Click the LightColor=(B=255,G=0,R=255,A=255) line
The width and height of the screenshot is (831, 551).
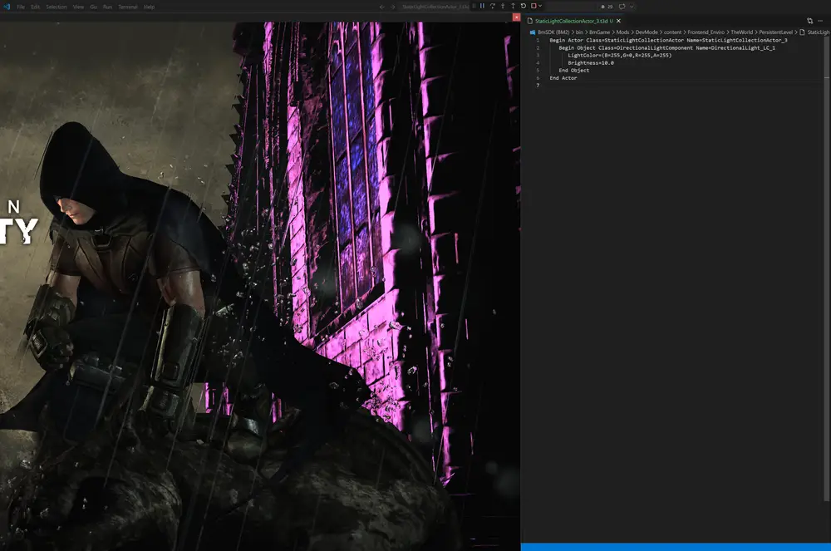point(620,55)
